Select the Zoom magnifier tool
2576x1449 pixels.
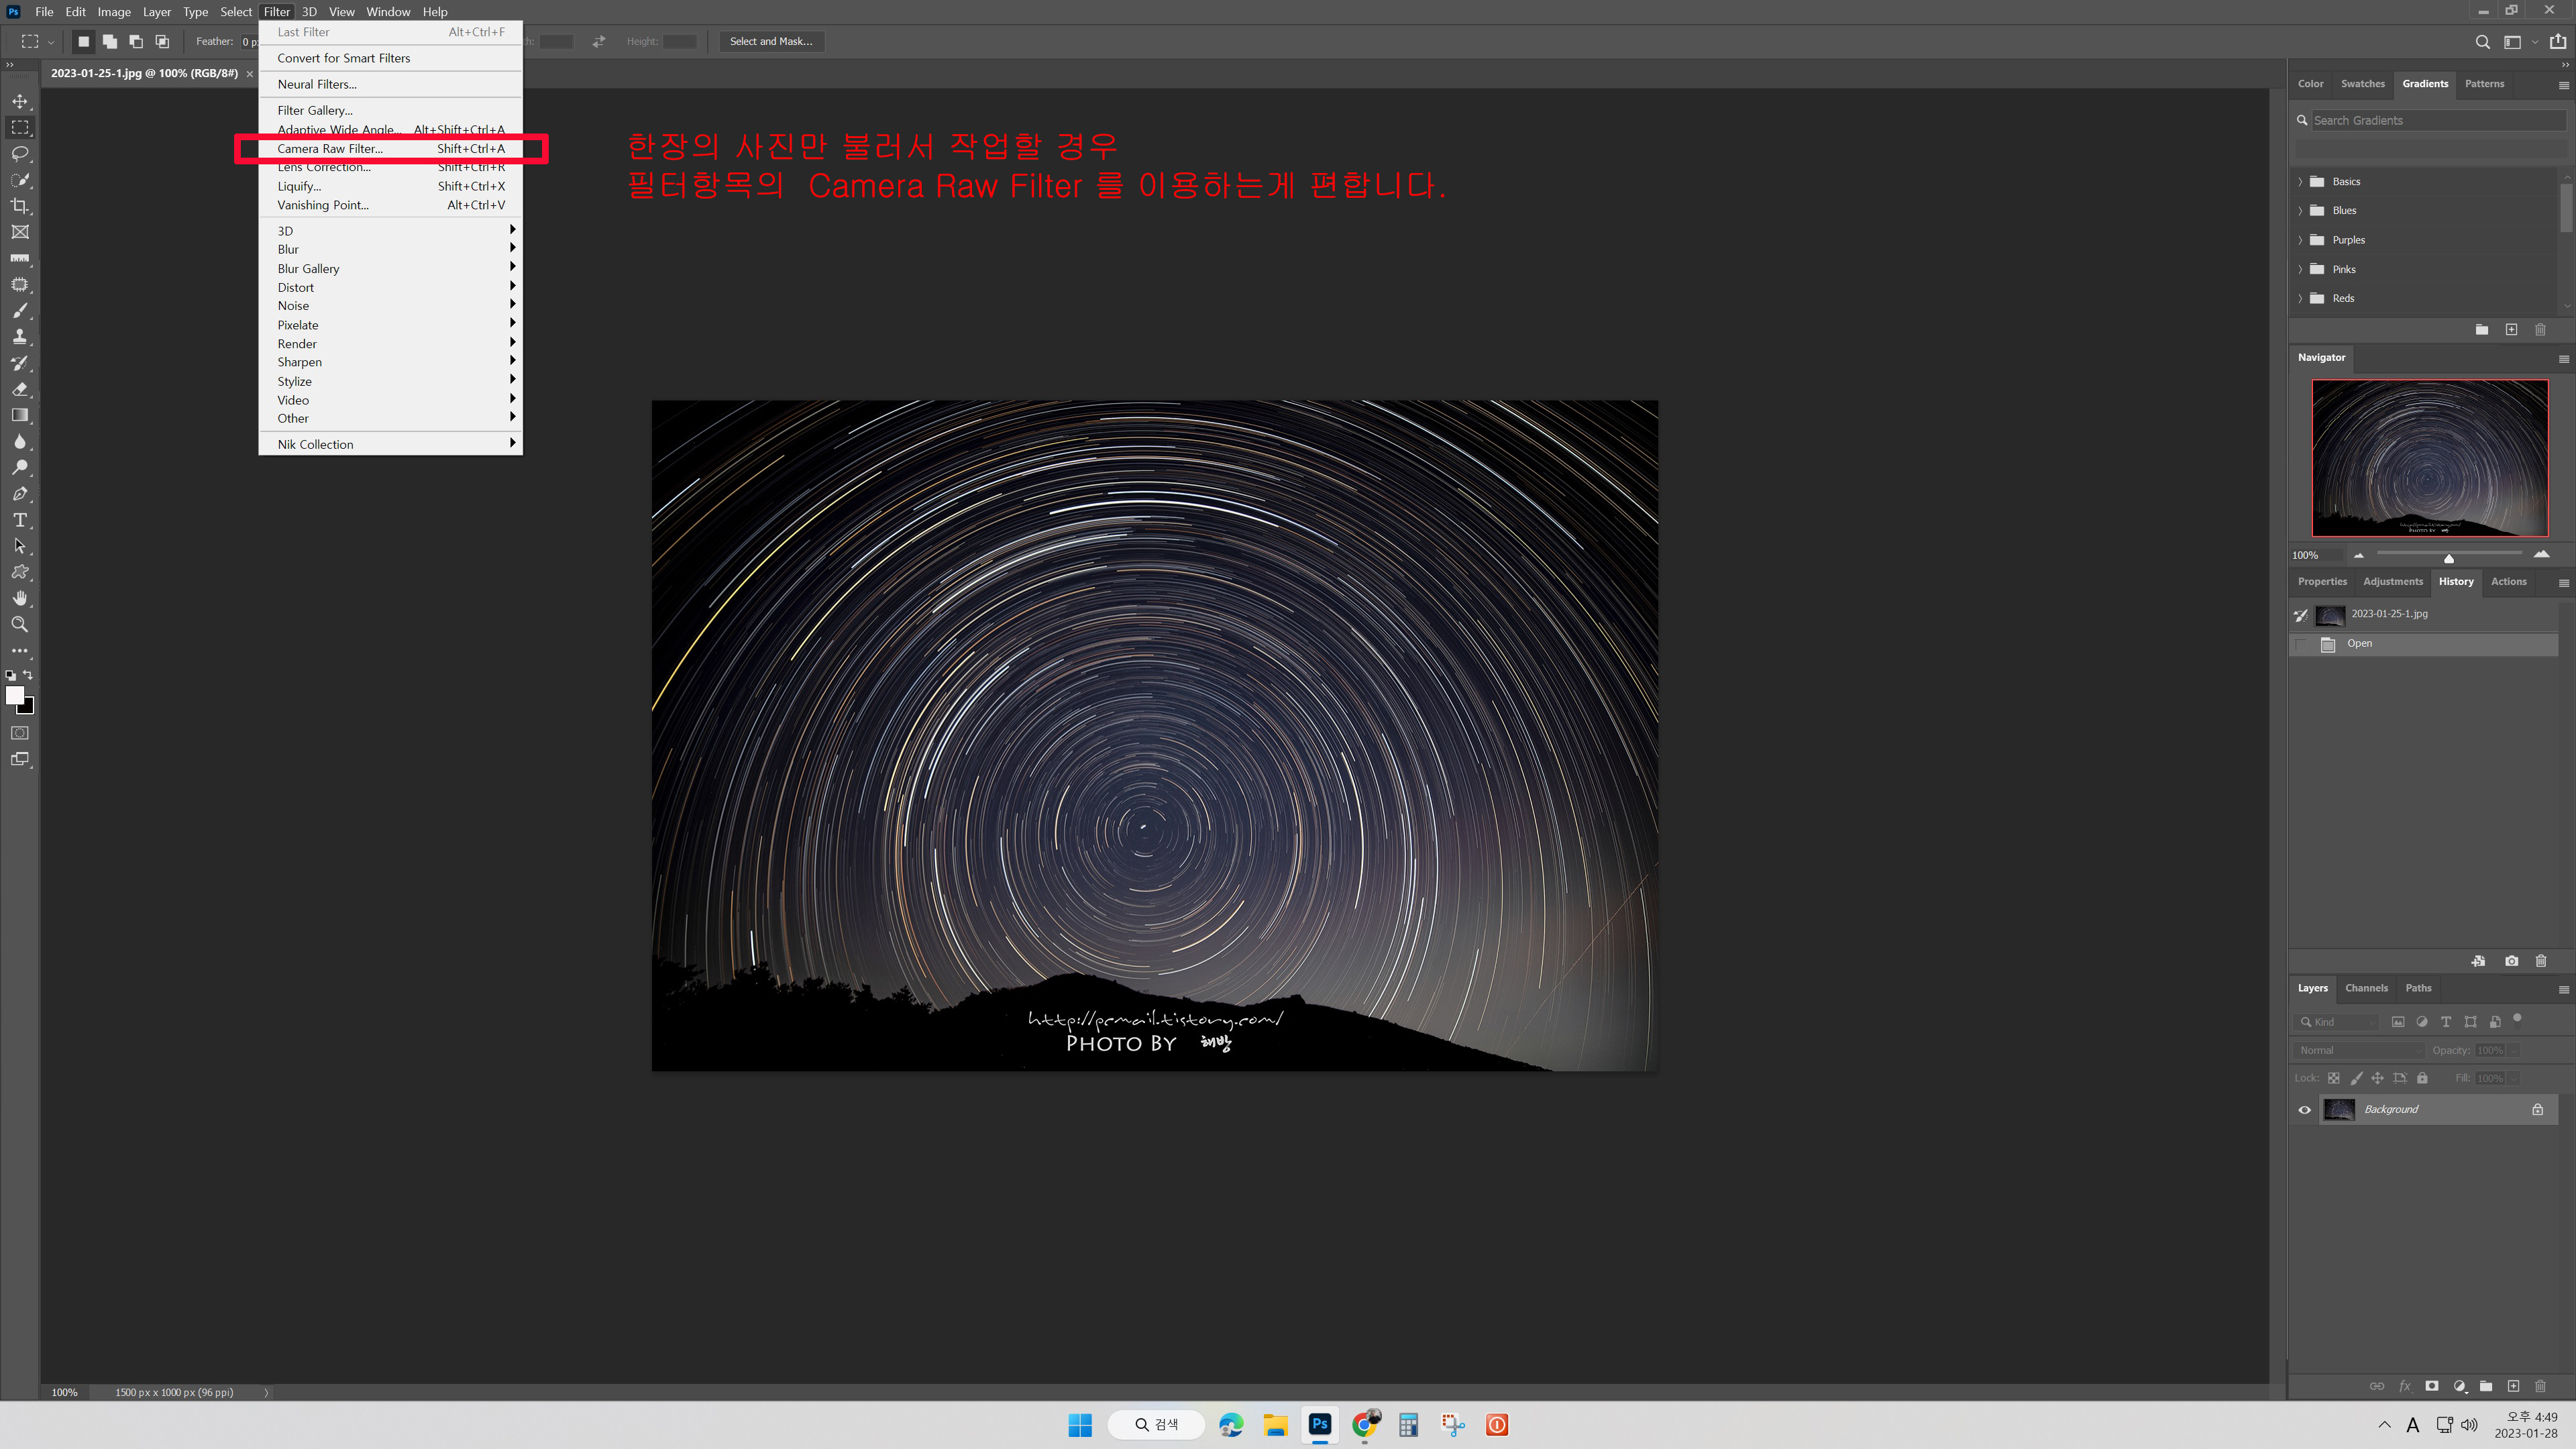coord(20,624)
